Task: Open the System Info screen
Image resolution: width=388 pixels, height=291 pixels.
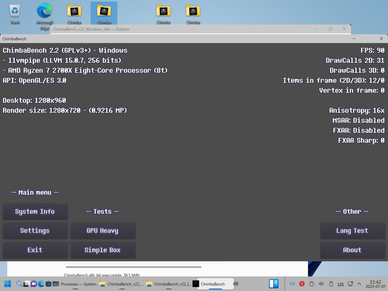Action: point(35,212)
